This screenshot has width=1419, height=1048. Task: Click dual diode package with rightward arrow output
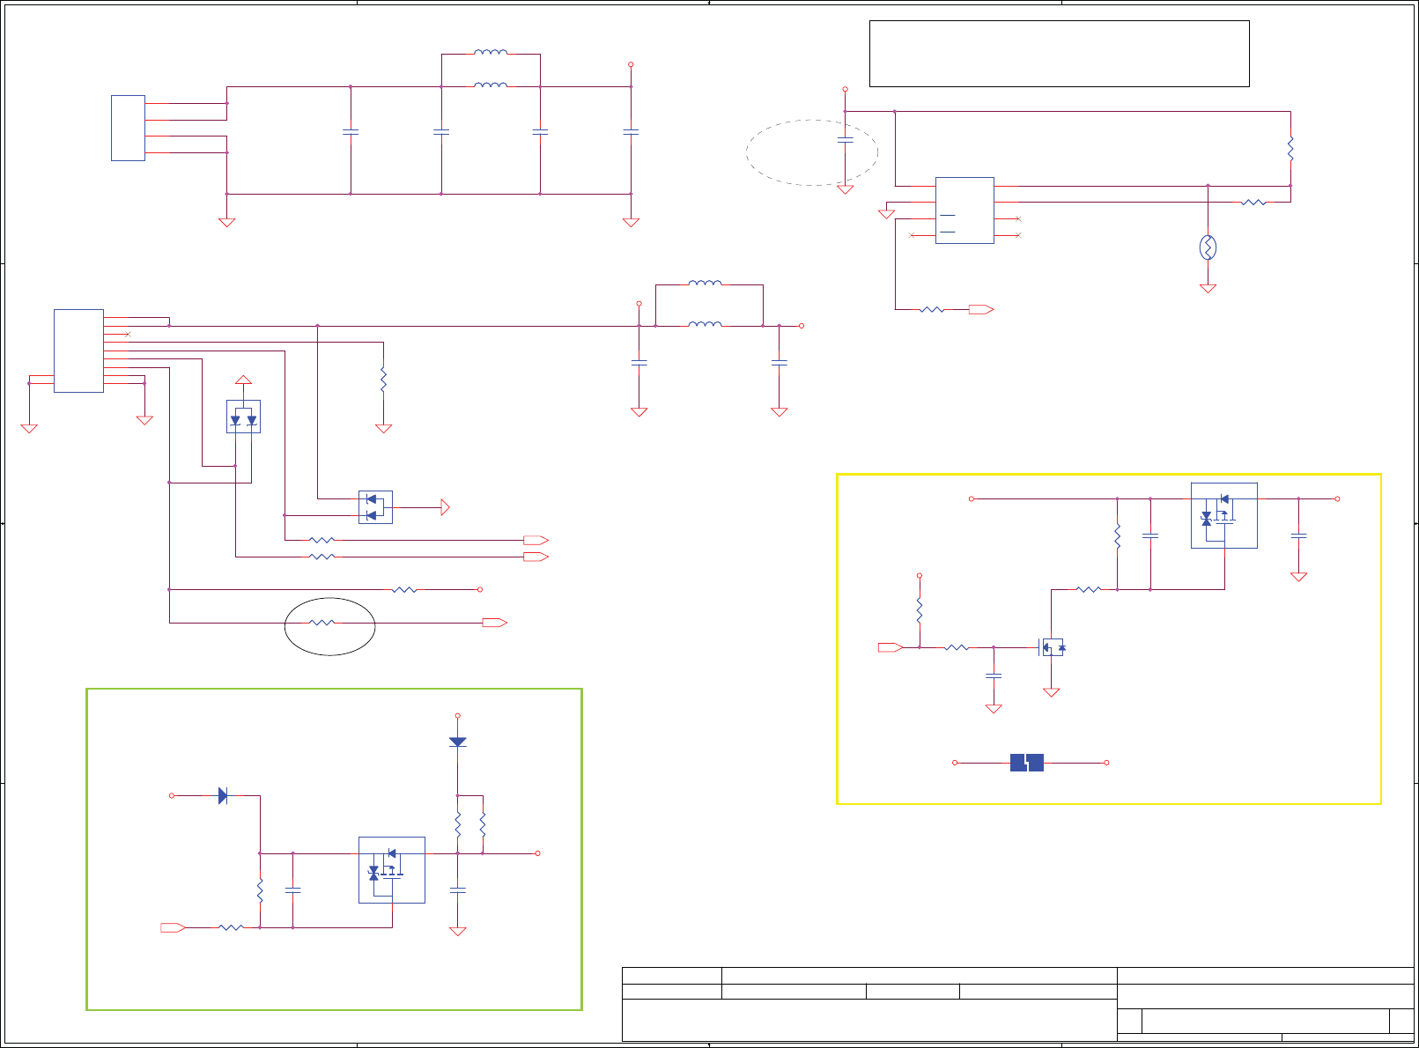point(375,507)
